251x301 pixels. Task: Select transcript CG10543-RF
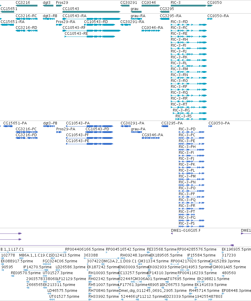(x=74, y=28)
